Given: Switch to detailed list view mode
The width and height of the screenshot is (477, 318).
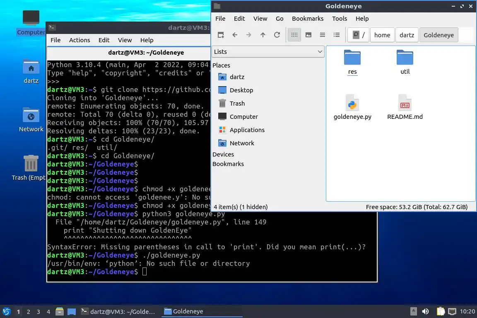Looking at the screenshot, I should [x=337, y=35].
